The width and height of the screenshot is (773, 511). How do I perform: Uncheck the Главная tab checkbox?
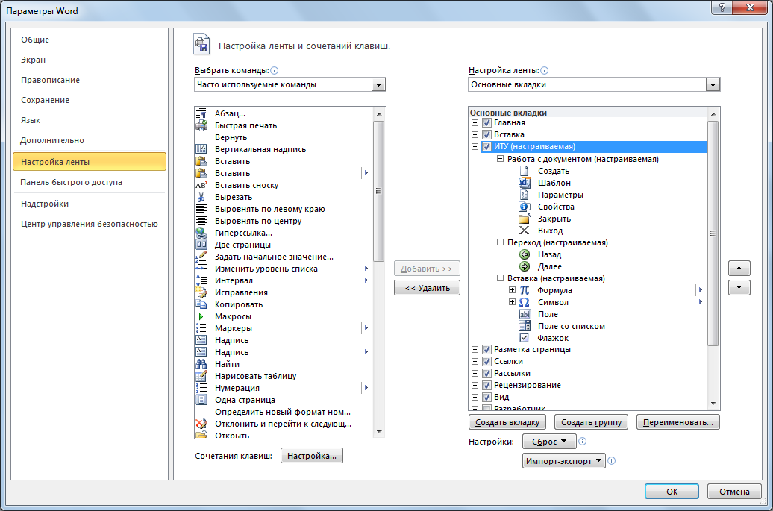(x=486, y=122)
